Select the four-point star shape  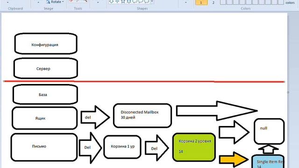click(x=117, y=1)
